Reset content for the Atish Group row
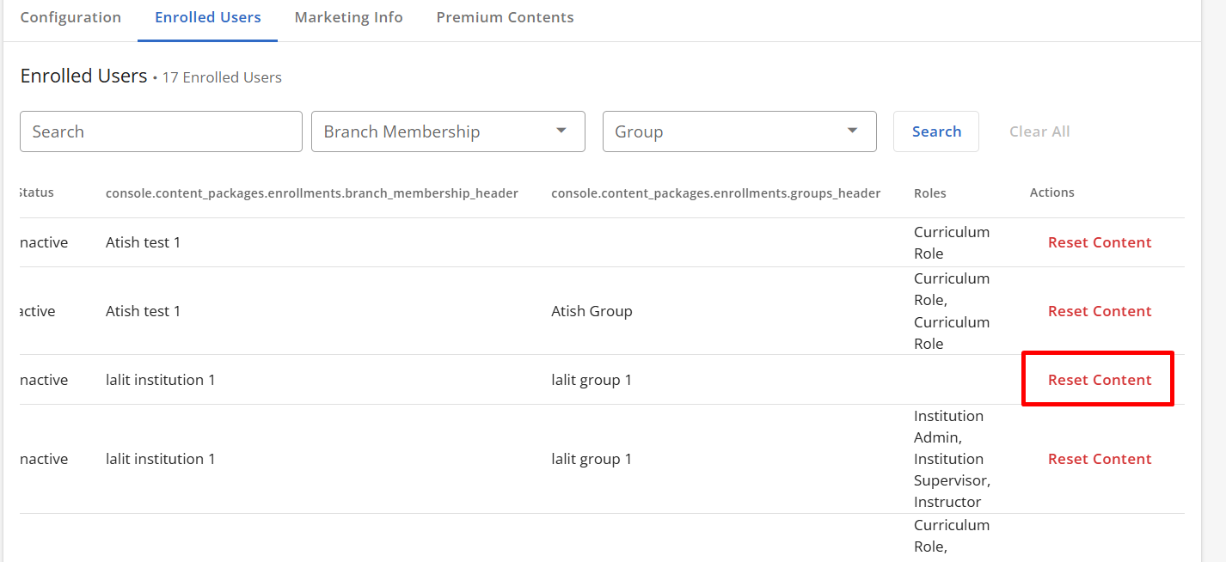 tap(1100, 311)
